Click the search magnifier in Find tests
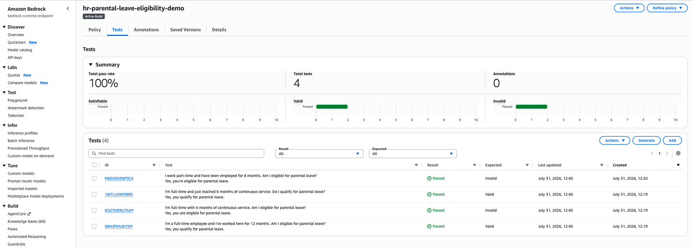Viewport: 693px width, 250px height. coord(94,154)
